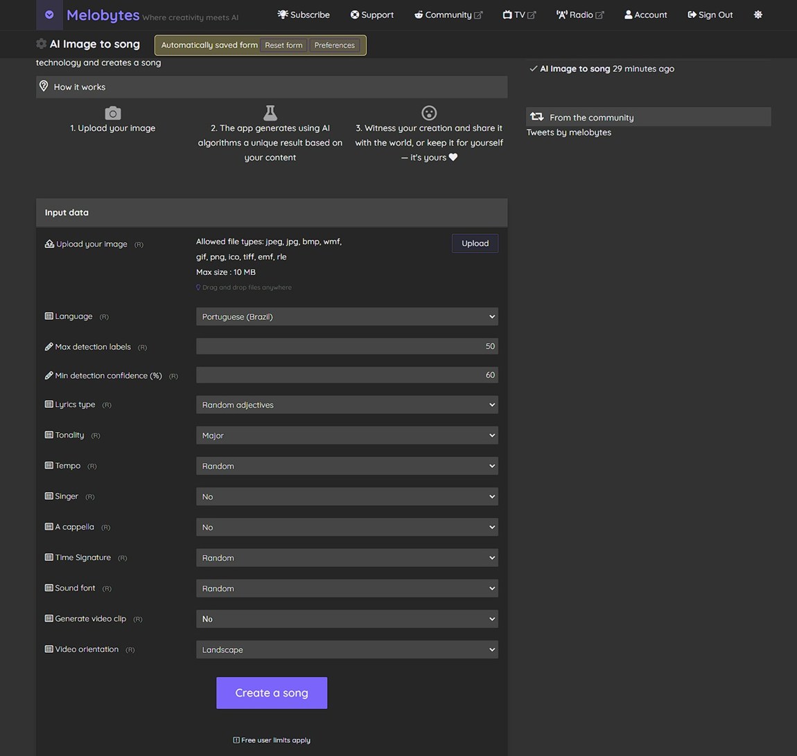The width and height of the screenshot is (797, 756).
Task: Toggle the light/dark theme sun icon
Action: point(757,15)
